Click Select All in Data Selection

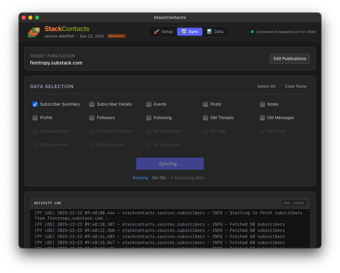(x=266, y=86)
